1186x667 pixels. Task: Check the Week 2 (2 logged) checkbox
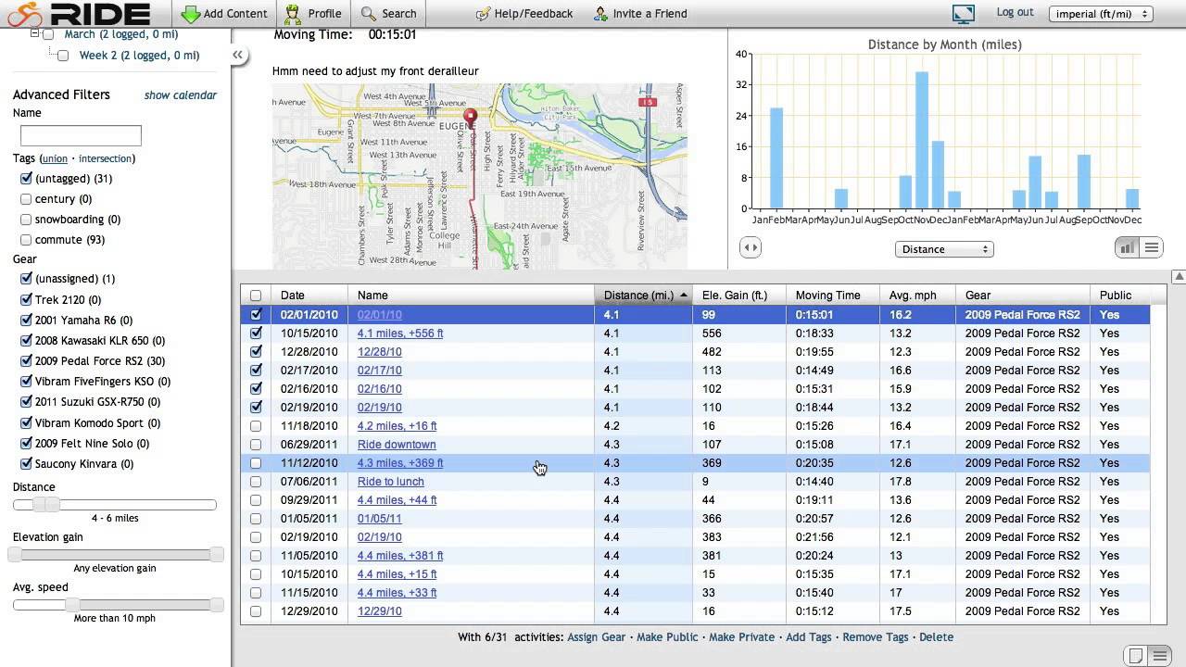[63, 56]
